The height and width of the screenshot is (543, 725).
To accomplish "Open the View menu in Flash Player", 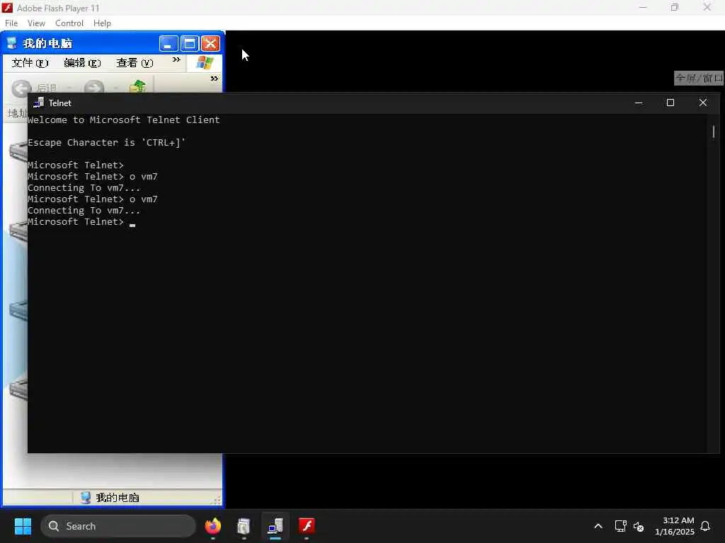I will click(36, 23).
